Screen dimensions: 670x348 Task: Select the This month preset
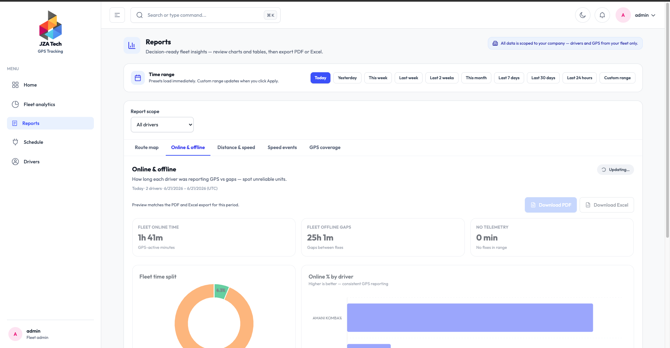pos(476,78)
